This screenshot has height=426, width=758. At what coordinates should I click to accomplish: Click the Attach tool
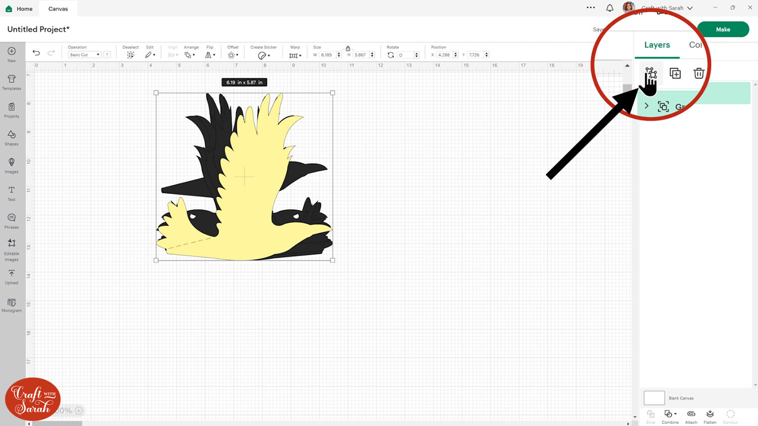(x=691, y=417)
